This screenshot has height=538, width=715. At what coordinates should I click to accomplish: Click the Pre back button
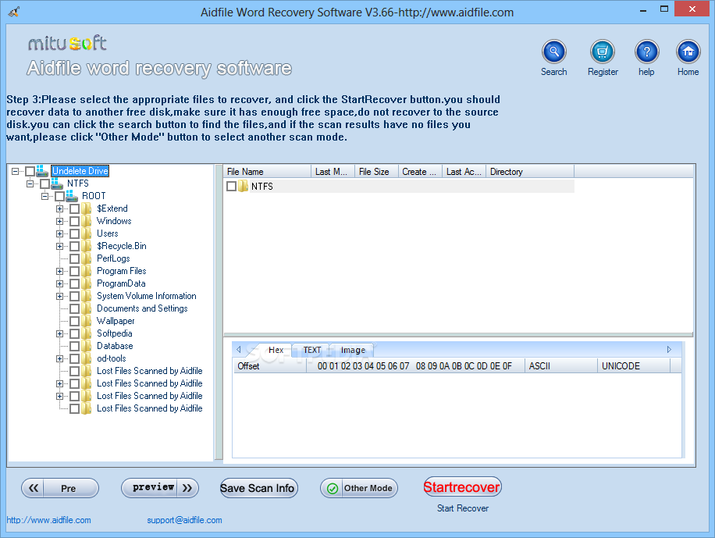[x=60, y=488]
